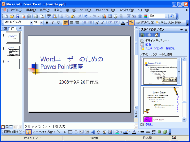Select the Arrow drawing tool
The width and height of the screenshot is (190, 142).
(x=65, y=132)
